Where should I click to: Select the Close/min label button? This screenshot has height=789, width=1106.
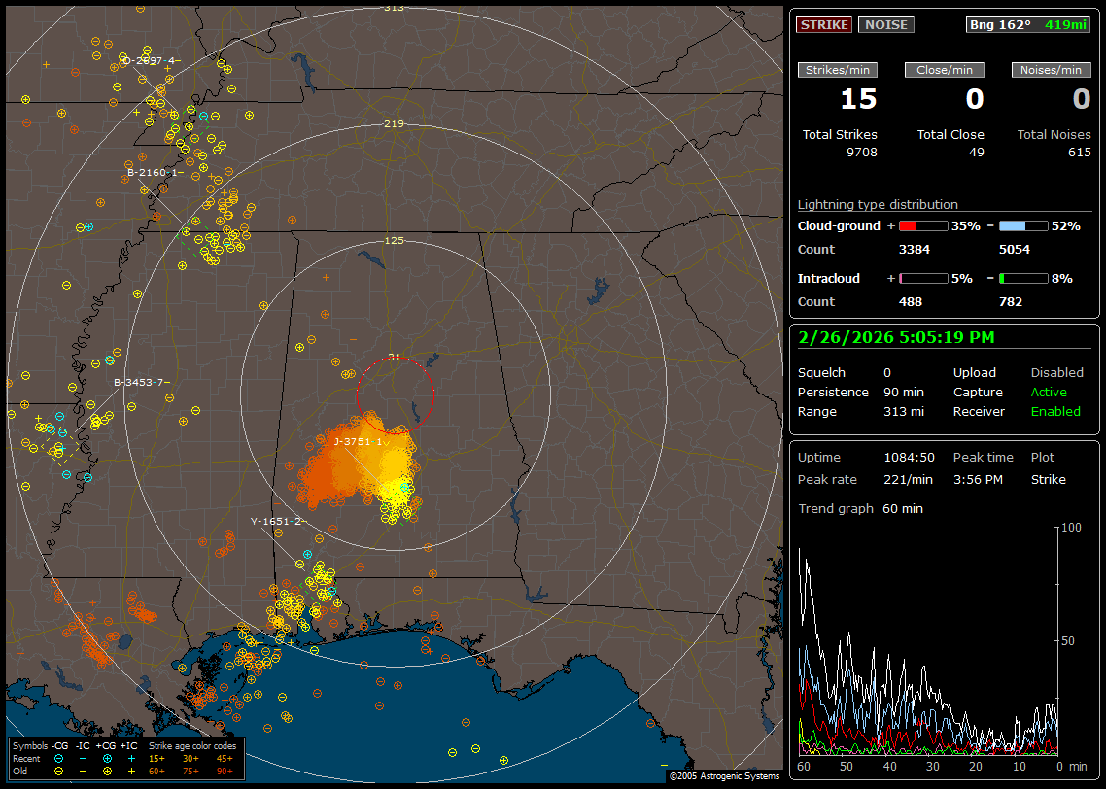coord(945,70)
